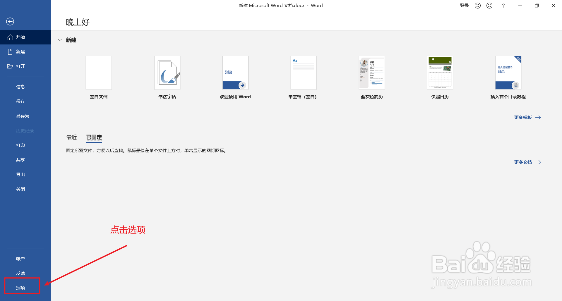This screenshot has height=301, width=562.
Task: Click the 更多模板 link
Action: click(527, 118)
